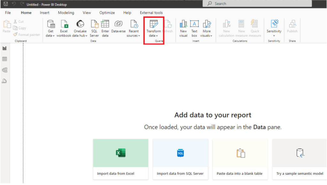Select the Dataverse connector icon
Viewport: 327px width, 185px height.
[x=118, y=24]
